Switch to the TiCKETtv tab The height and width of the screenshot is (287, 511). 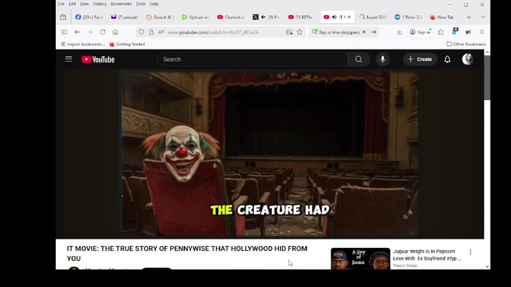point(302,17)
